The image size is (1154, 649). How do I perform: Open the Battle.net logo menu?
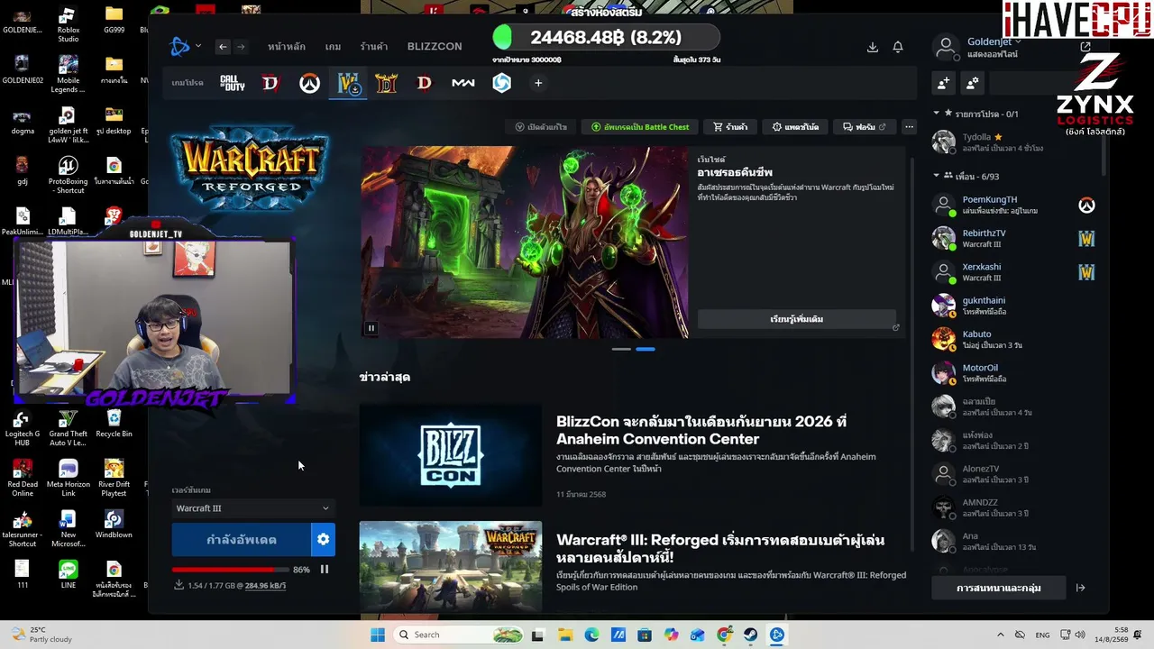(x=185, y=47)
